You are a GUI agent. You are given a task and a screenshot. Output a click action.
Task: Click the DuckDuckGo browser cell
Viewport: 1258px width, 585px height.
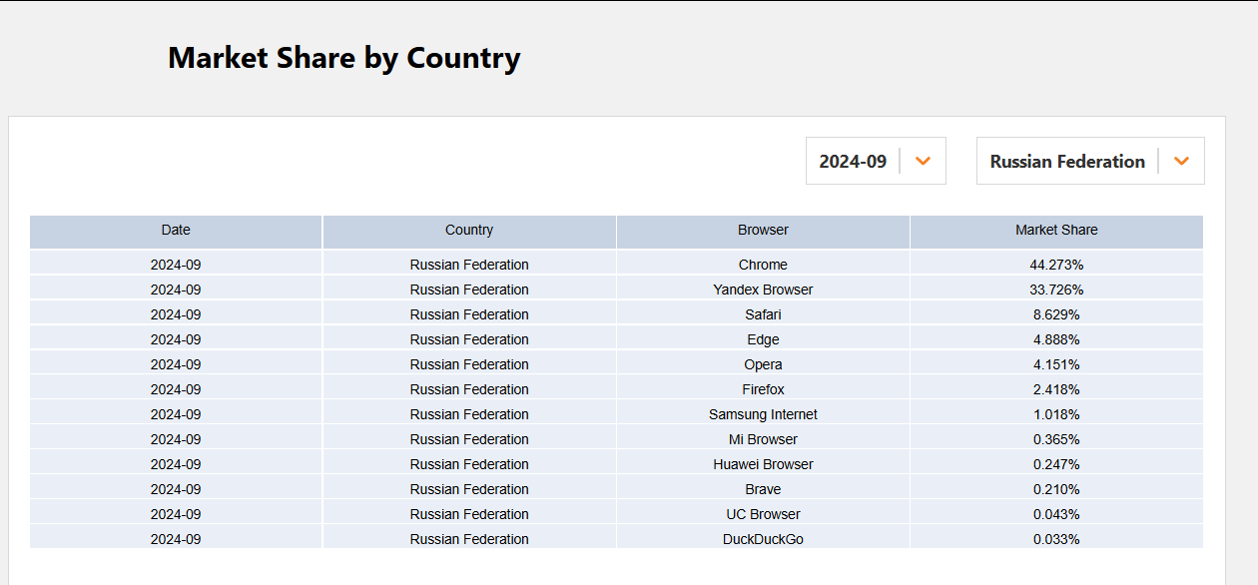click(763, 539)
